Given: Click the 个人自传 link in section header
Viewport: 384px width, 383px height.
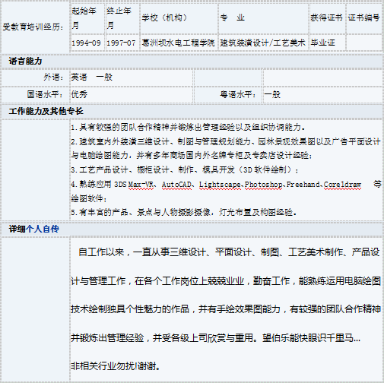Looking at the screenshot, I should (x=43, y=229).
